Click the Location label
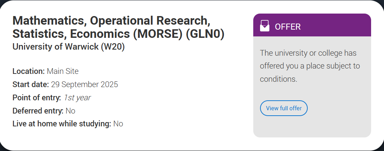 point(29,71)
